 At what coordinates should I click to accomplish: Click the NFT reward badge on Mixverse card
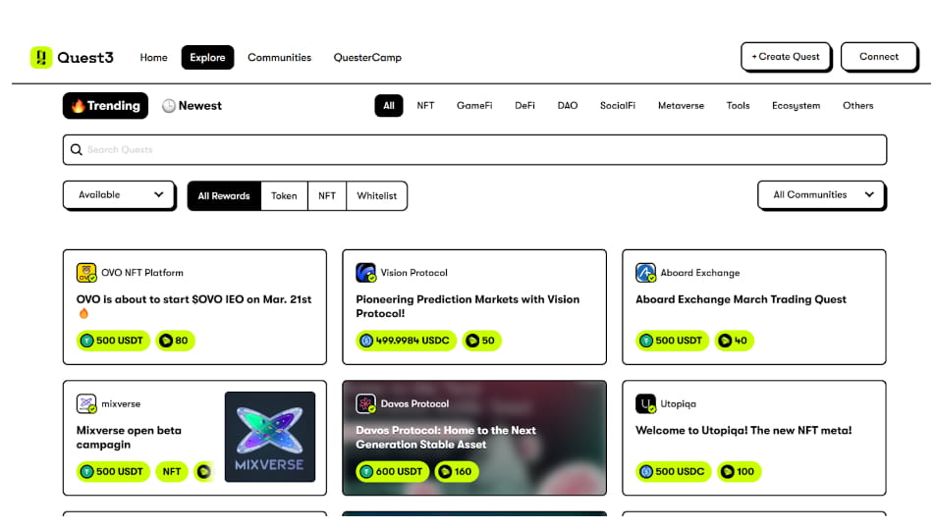coord(172,472)
